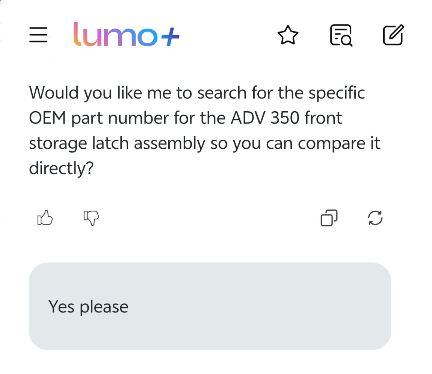This screenshot has height=374, width=432.
Task: Give the response a thumbs up
Action: pyautogui.click(x=45, y=218)
